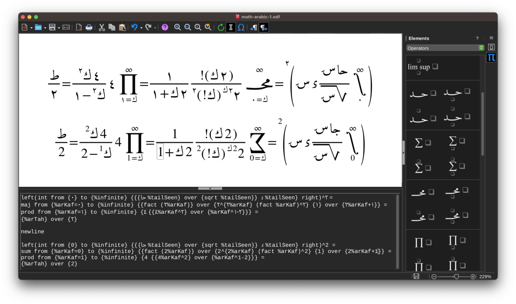
Task: Enable the Right-to-Left direction button
Action: pyautogui.click(x=264, y=28)
